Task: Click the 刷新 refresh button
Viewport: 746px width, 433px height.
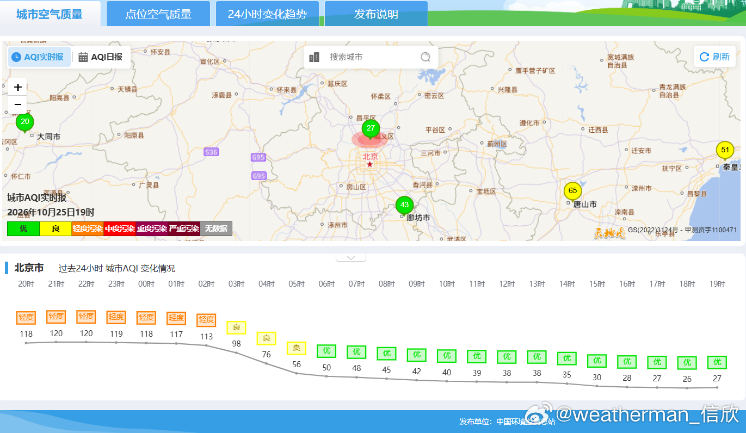Action: click(715, 57)
